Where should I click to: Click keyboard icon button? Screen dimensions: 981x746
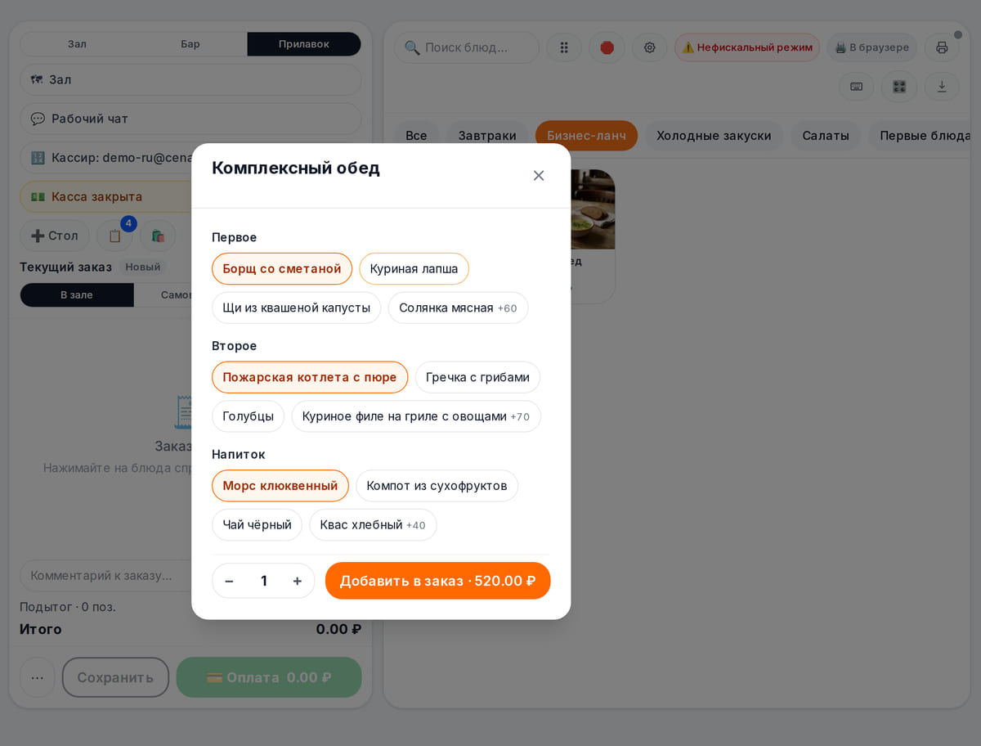(856, 87)
